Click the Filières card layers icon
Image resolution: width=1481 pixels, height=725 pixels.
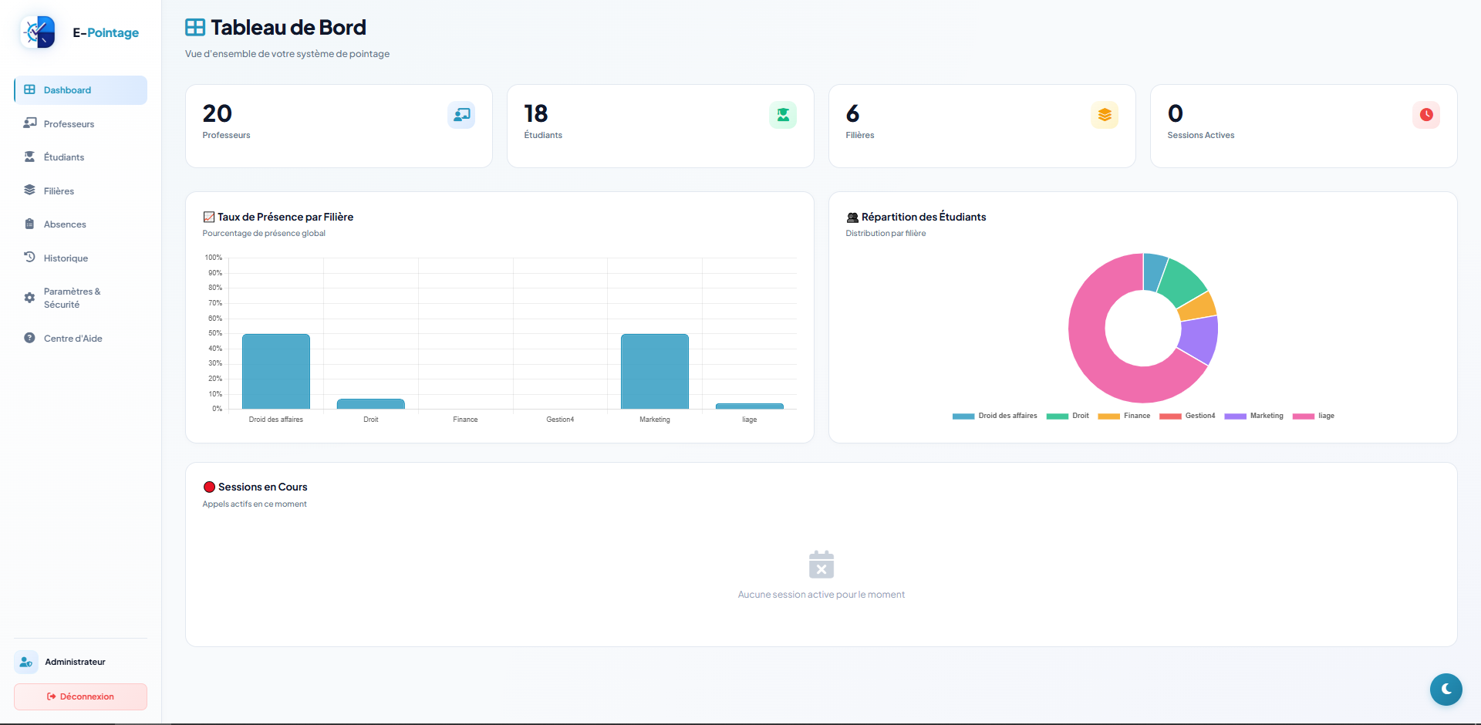coord(1105,115)
